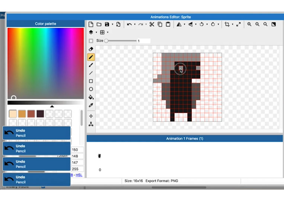
Task: Expand the crop options arrow
Action: (233, 25)
